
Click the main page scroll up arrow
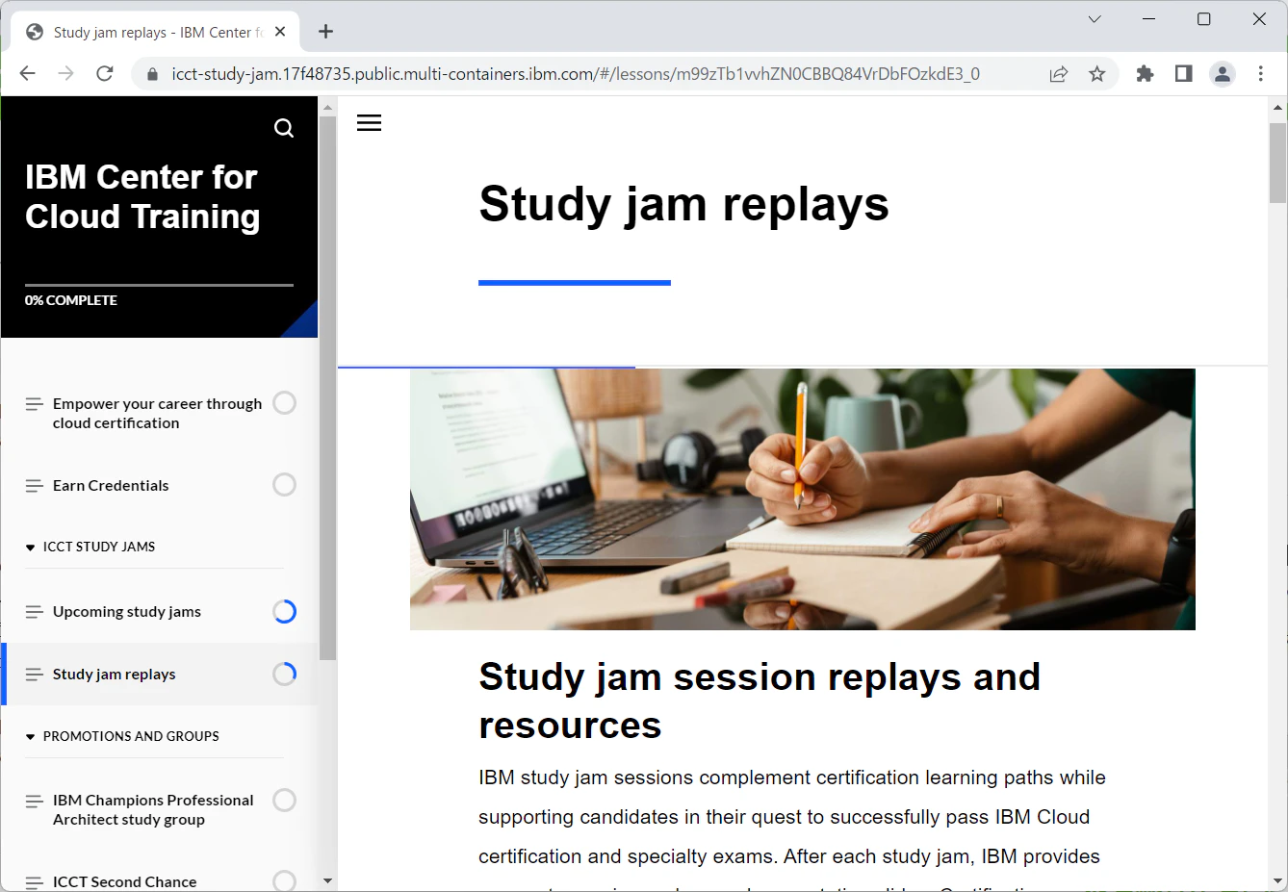[1277, 108]
